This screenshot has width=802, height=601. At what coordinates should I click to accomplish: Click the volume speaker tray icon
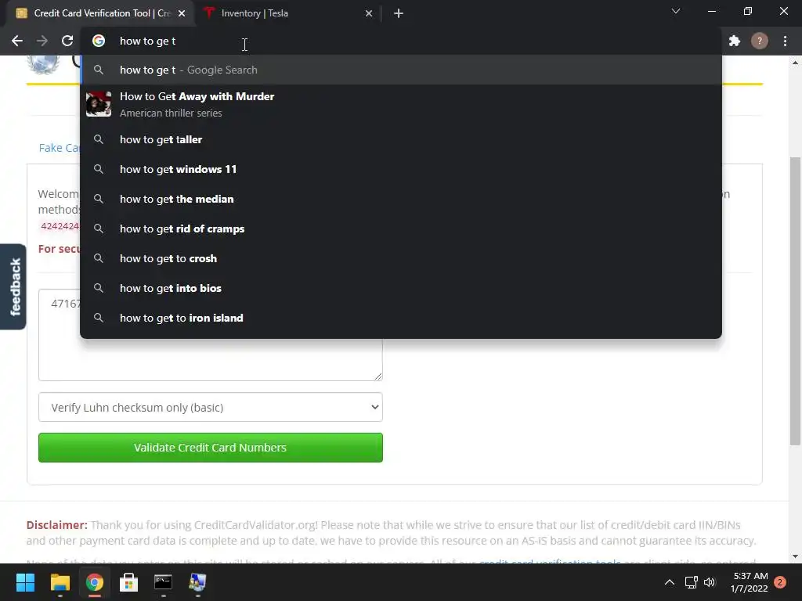[x=710, y=582]
